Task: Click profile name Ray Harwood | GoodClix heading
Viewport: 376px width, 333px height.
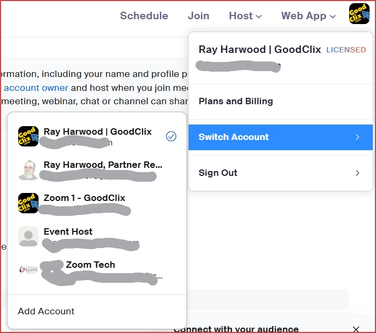Action: tap(260, 50)
